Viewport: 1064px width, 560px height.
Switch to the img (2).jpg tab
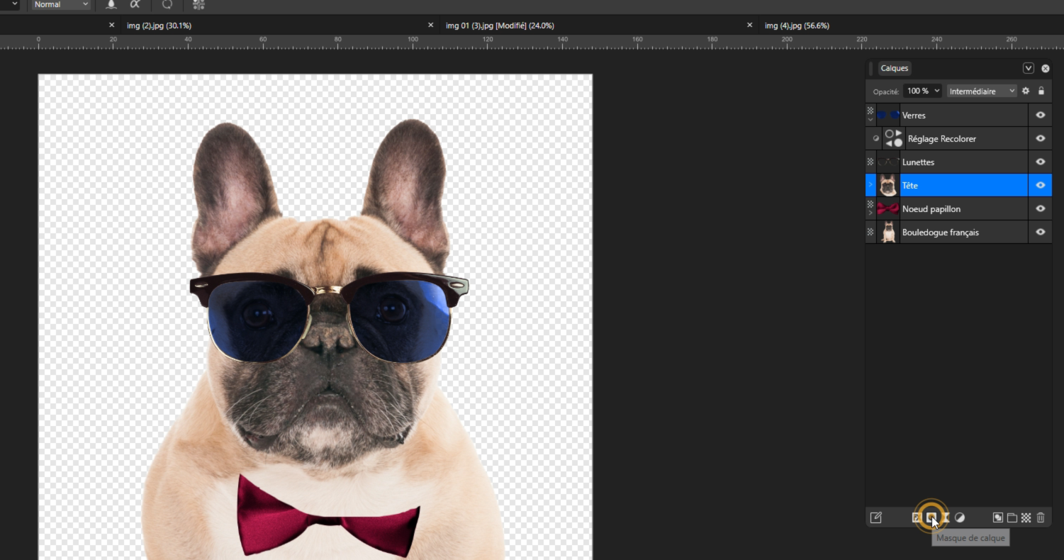pos(159,26)
